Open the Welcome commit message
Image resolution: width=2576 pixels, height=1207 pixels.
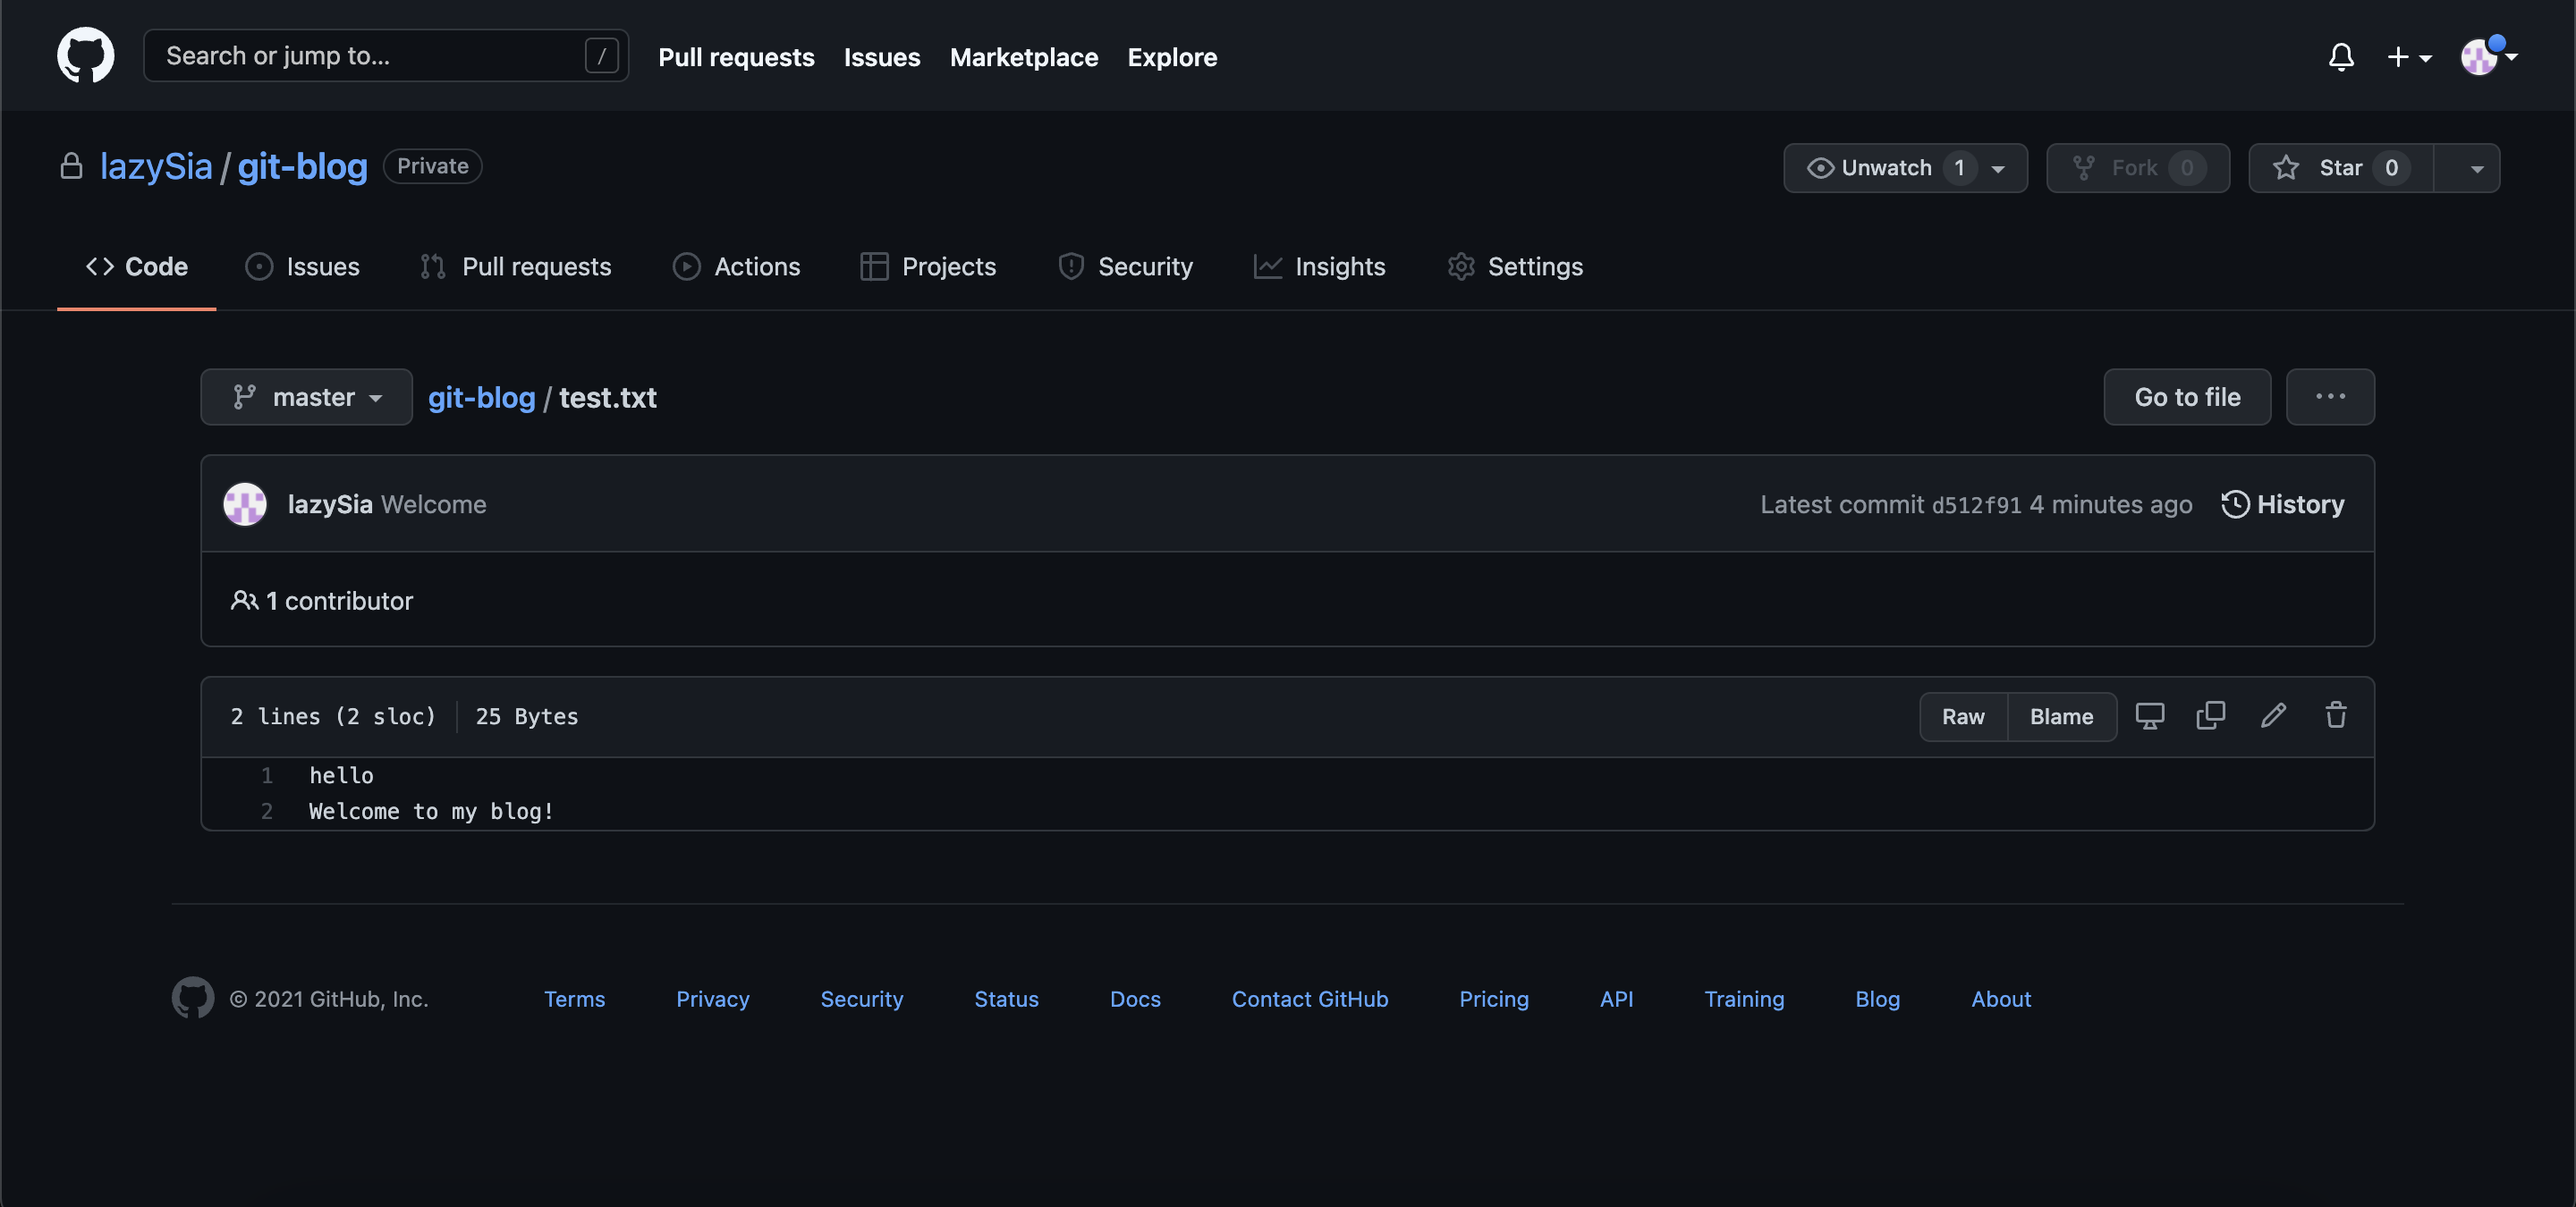point(434,504)
